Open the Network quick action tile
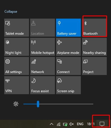The height and width of the screenshot is (128, 111). 43,66
